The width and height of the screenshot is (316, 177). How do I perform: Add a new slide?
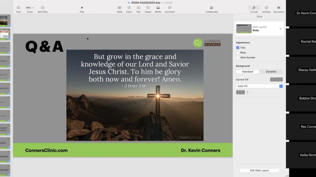click(43, 9)
